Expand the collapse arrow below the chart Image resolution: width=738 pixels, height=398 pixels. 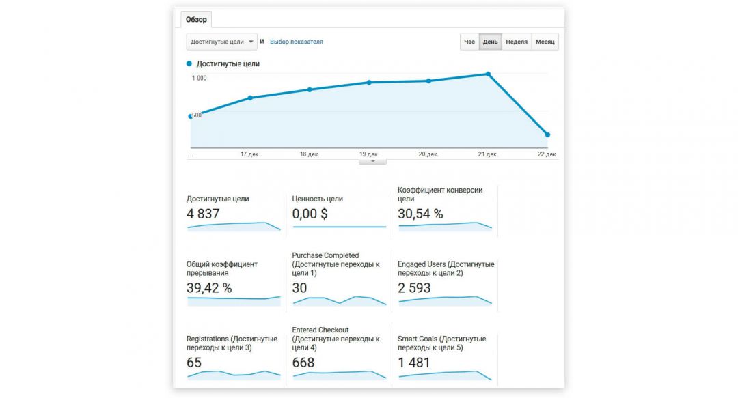click(x=372, y=162)
